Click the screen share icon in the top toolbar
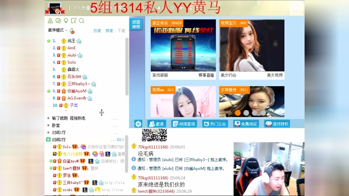 74,21
